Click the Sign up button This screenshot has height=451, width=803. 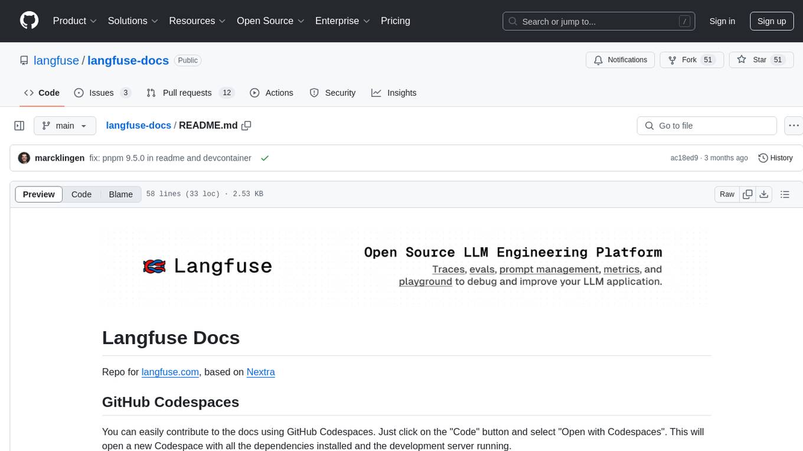pyautogui.click(x=772, y=21)
